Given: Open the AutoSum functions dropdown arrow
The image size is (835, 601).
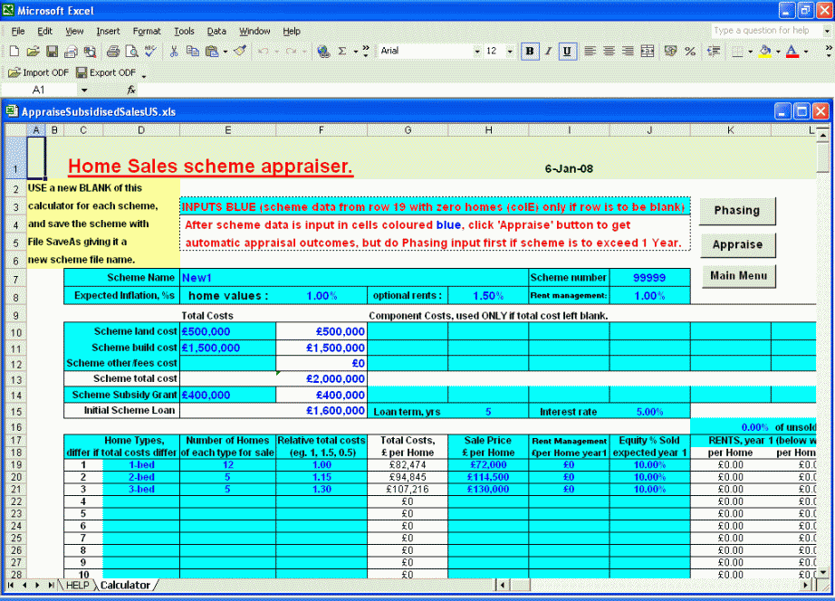Looking at the screenshot, I should point(355,52).
